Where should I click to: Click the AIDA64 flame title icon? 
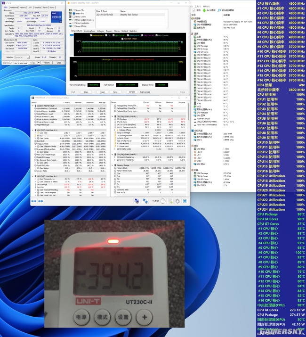pyautogui.click(x=68, y=3)
